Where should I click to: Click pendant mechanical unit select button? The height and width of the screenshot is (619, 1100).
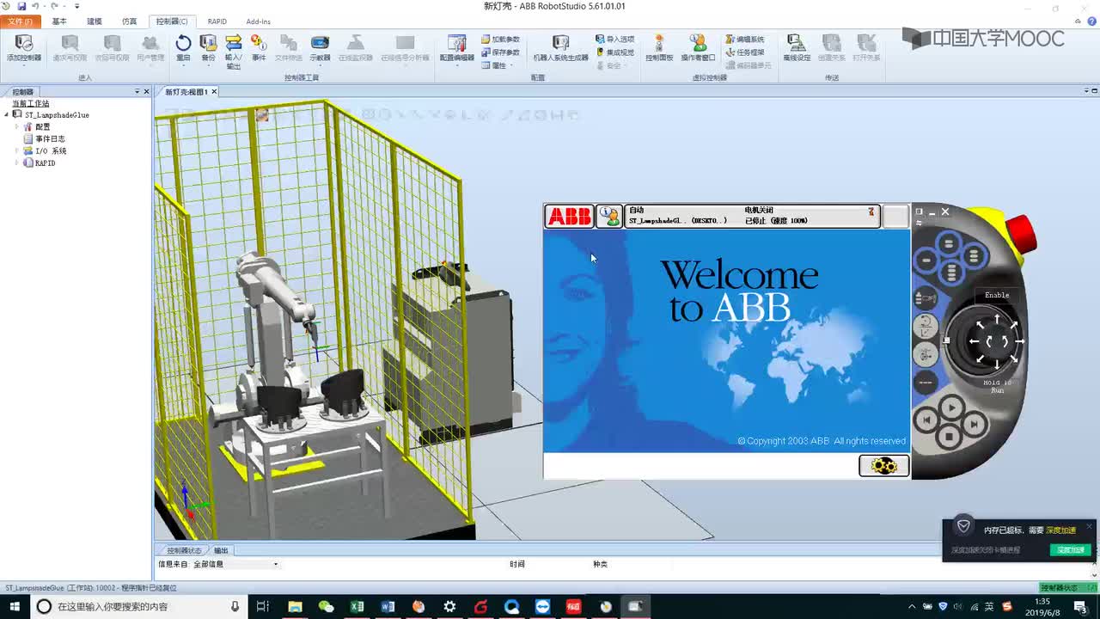926,298
